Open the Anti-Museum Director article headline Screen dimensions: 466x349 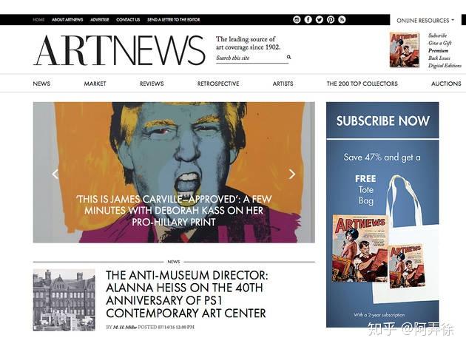[187, 294]
